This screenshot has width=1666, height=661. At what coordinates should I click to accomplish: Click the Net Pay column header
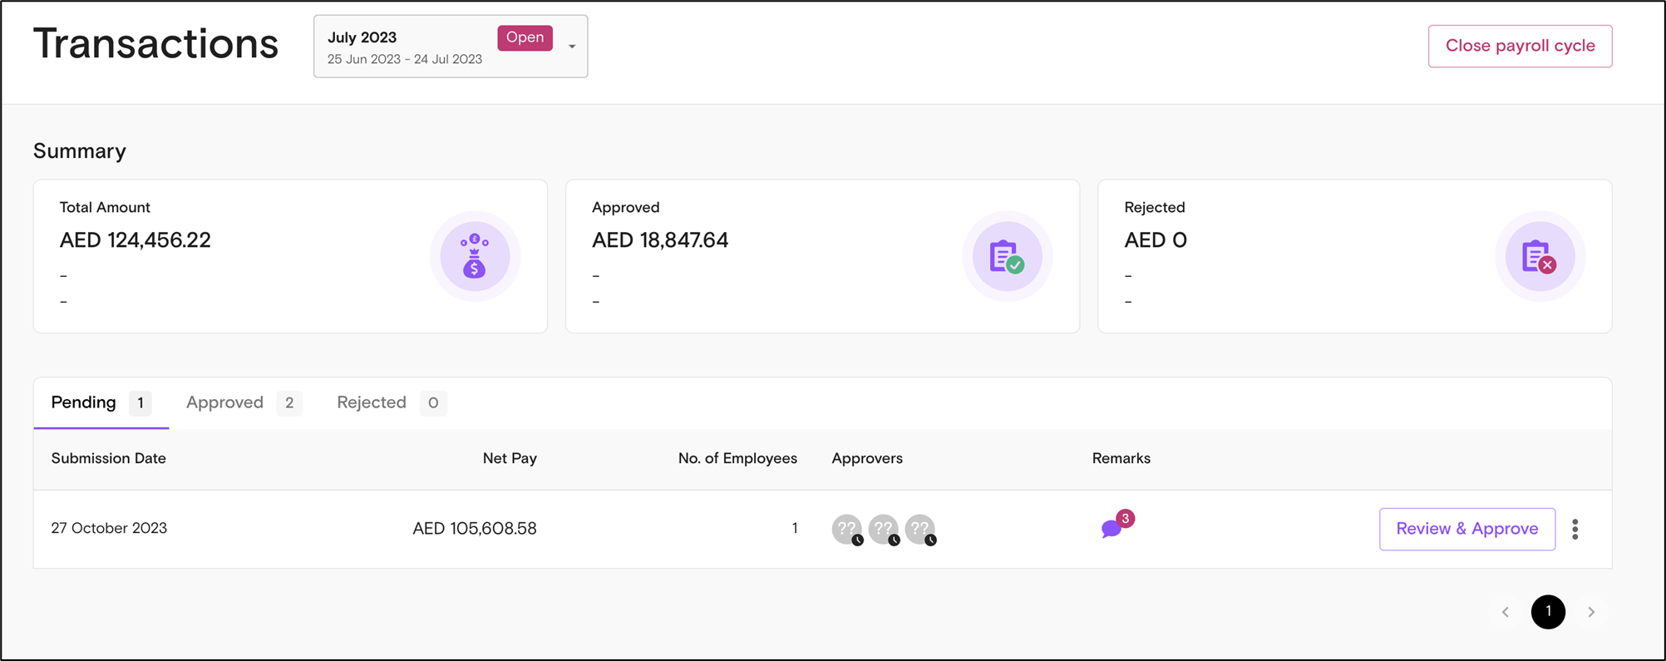pyautogui.click(x=510, y=458)
